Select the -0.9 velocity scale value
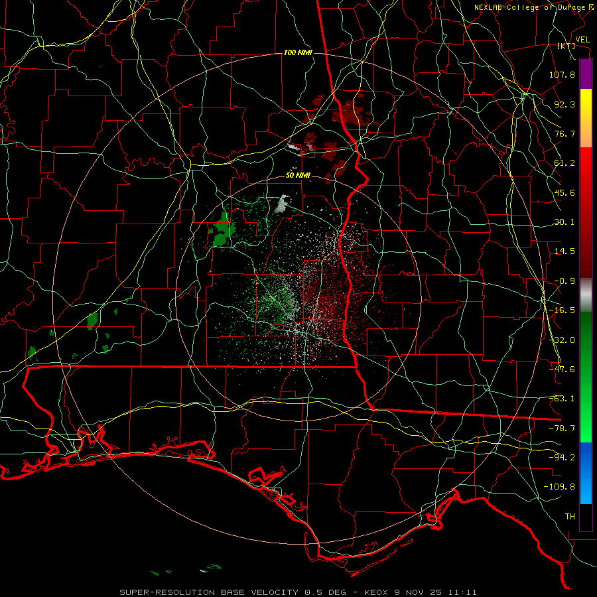The height and width of the screenshot is (597, 597). pyautogui.click(x=564, y=281)
